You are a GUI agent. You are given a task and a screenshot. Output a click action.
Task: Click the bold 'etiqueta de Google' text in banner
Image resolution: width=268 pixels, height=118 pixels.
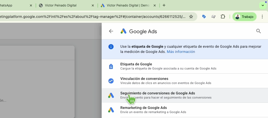coord(147,46)
